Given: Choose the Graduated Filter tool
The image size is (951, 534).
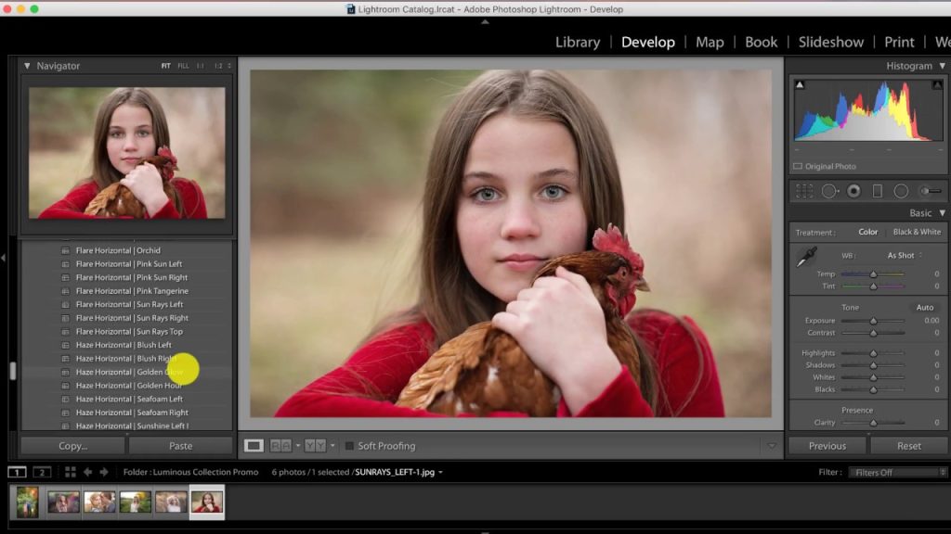Looking at the screenshot, I should tap(877, 191).
